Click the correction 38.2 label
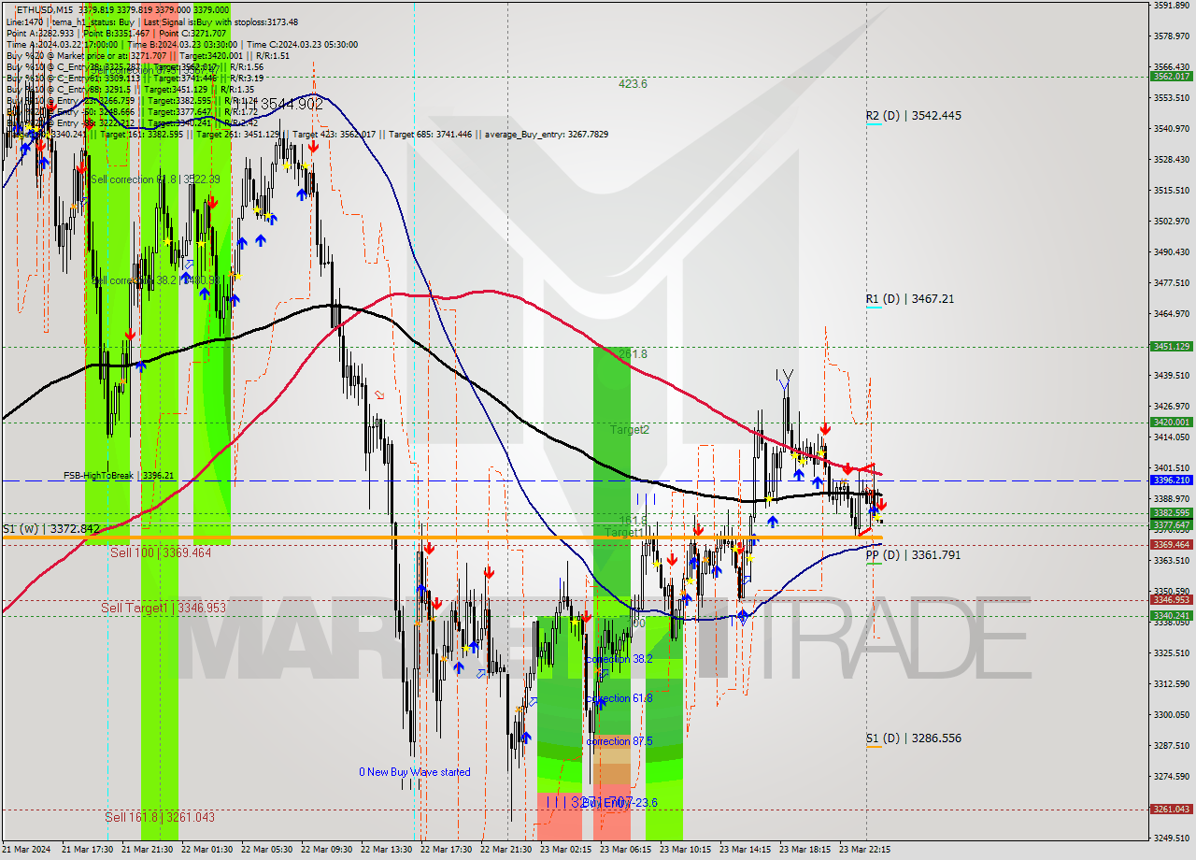Image resolution: width=1196 pixels, height=860 pixels. point(619,659)
